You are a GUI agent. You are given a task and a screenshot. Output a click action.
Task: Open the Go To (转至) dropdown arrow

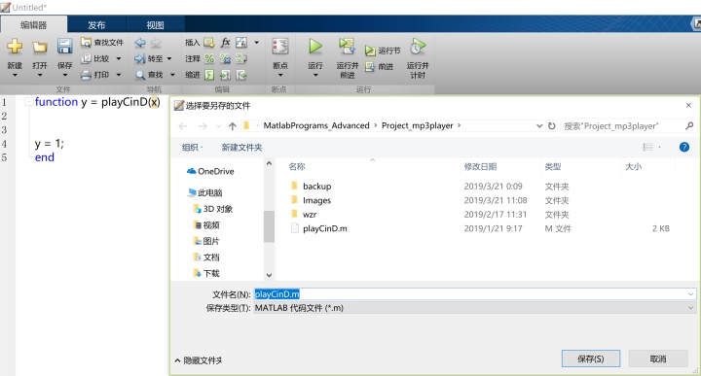169,58
